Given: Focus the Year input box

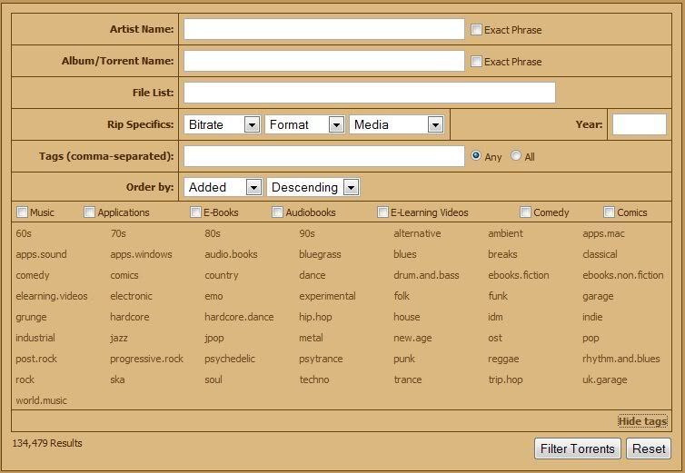Looking at the screenshot, I should pyautogui.click(x=639, y=124).
